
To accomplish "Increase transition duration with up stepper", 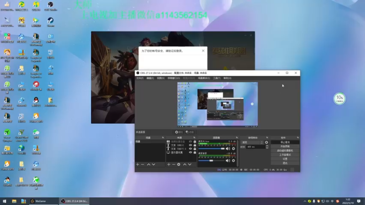I will coord(267,146).
